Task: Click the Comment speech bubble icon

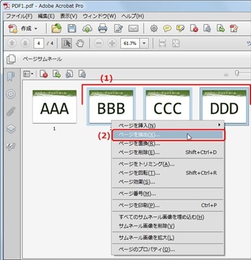Action: [x=167, y=29]
